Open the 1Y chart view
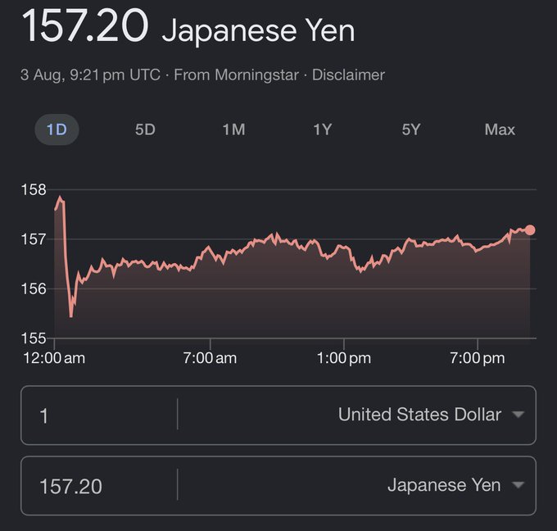 click(322, 129)
